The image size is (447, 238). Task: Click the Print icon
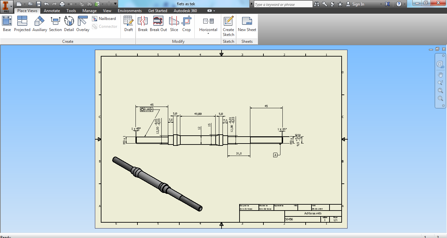pos(62,4)
